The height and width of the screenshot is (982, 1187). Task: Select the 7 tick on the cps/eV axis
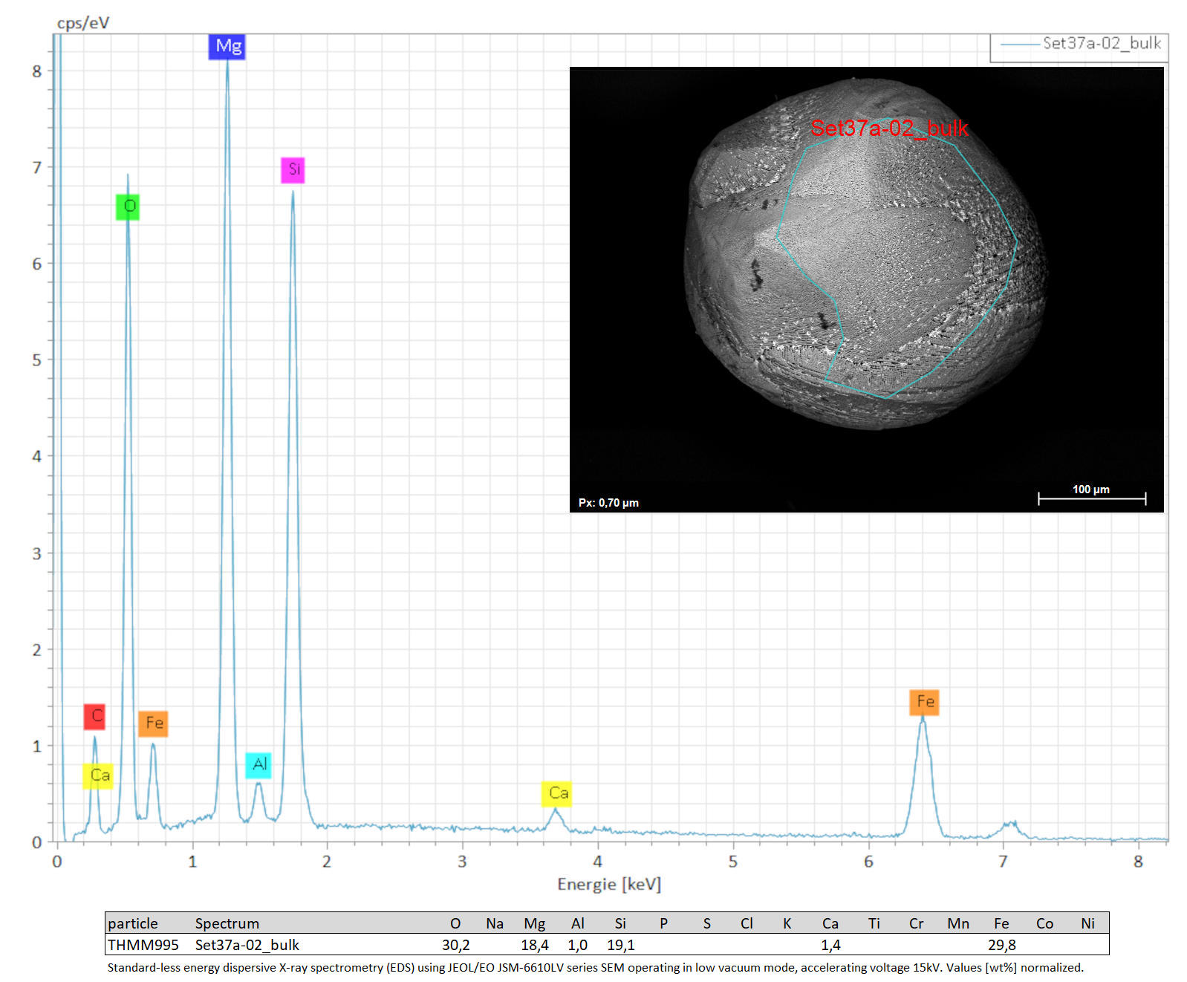click(x=36, y=167)
